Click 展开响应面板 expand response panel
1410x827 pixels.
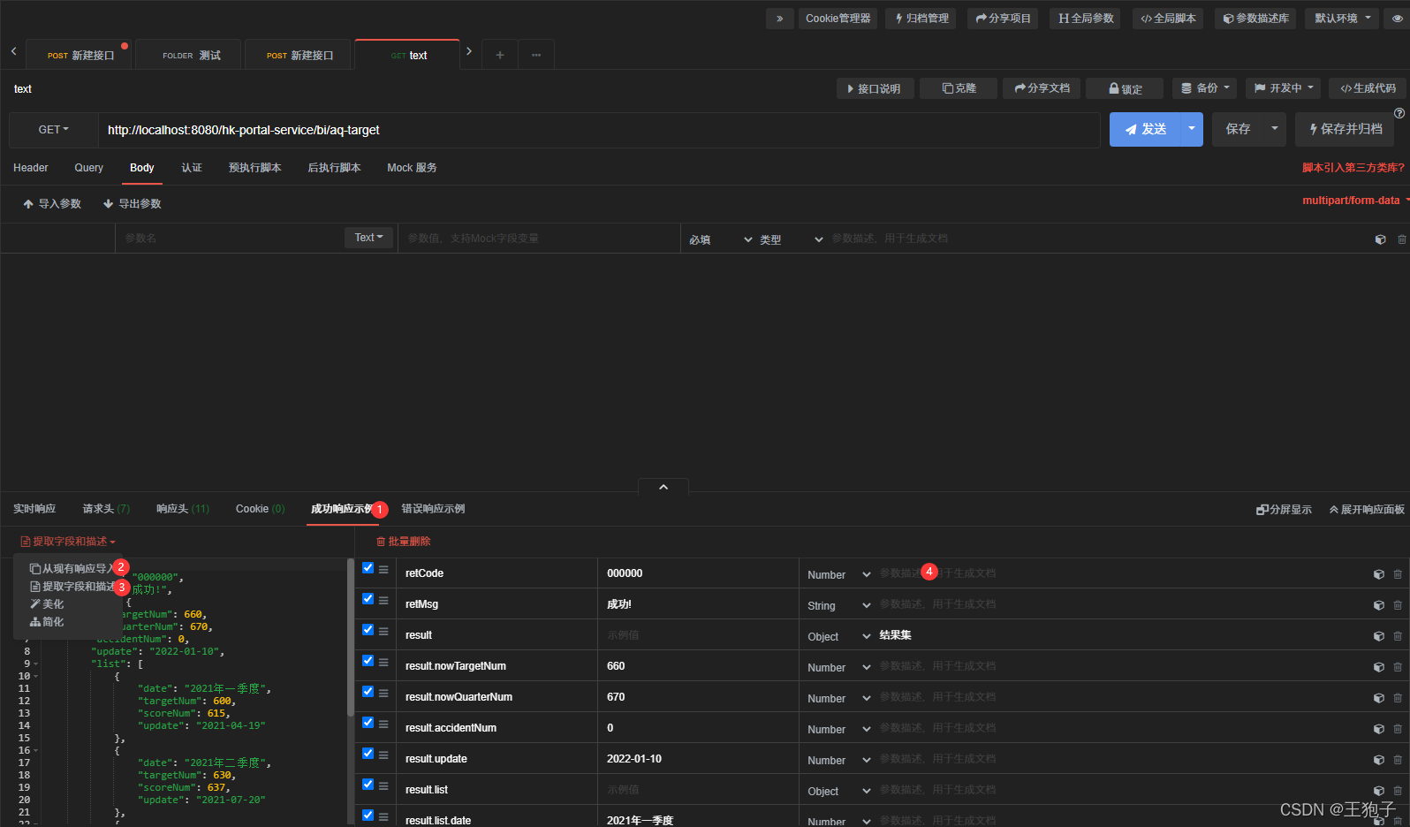(1367, 510)
